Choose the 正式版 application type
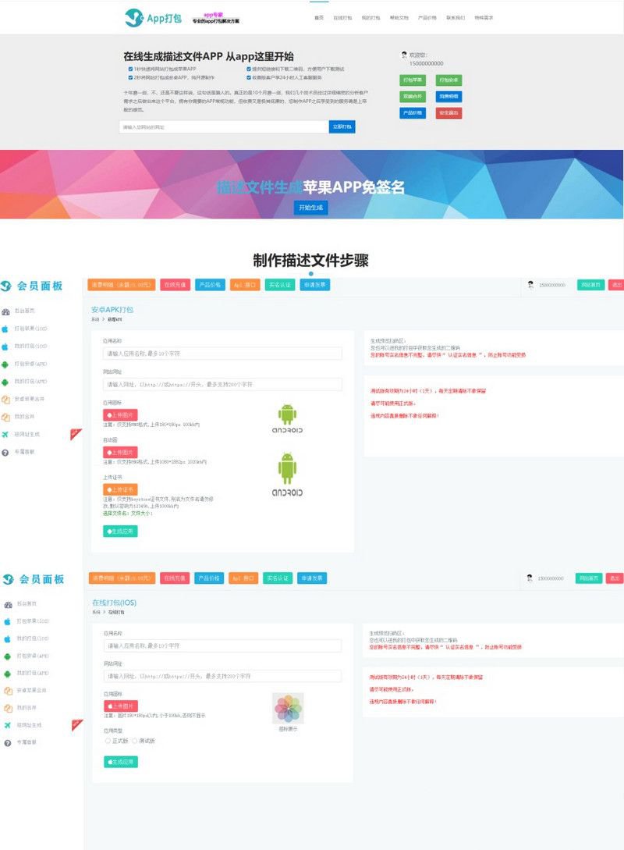 point(107,739)
